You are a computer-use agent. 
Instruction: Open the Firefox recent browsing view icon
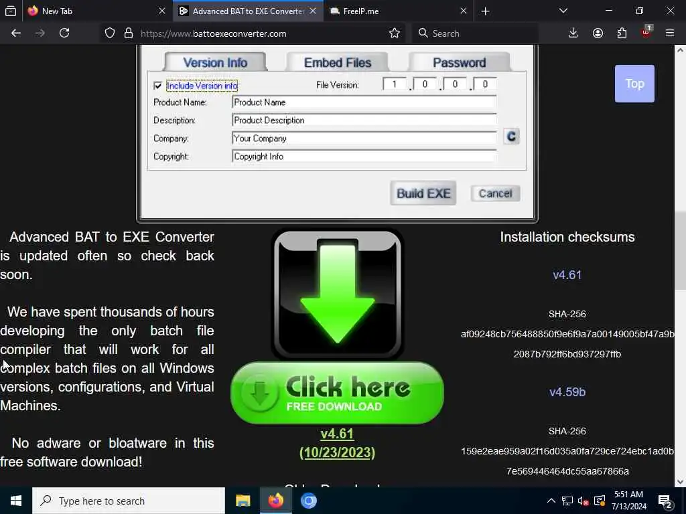pos(11,11)
